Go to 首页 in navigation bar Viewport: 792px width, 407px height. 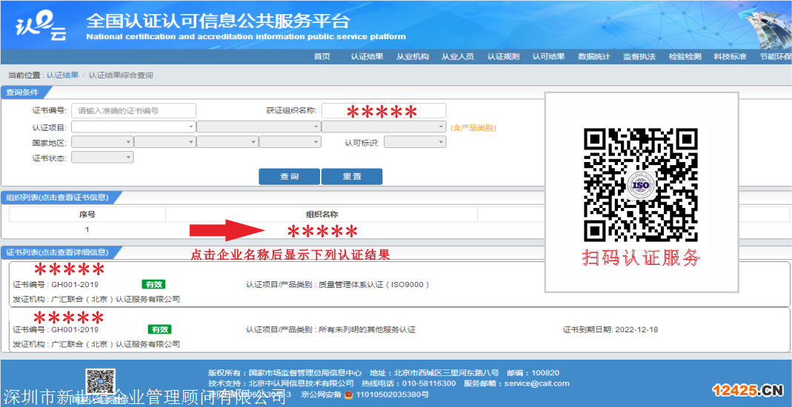pos(322,57)
